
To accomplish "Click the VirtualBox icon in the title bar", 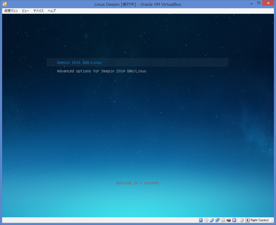I will pyautogui.click(x=5, y=4).
